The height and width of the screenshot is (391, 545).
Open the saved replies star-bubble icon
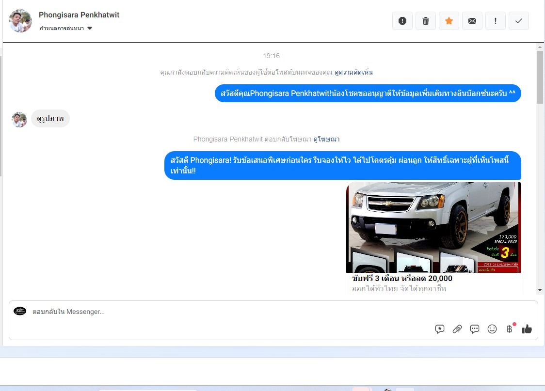click(x=440, y=329)
